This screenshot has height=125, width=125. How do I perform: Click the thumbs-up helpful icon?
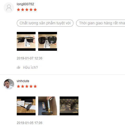pyautogui.click(x=19, y=67)
